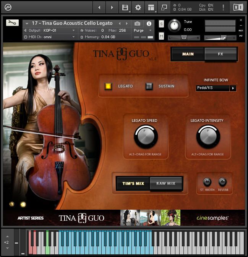Click the cinesamples logo link
Screen dimensions: 248x257
(212, 218)
